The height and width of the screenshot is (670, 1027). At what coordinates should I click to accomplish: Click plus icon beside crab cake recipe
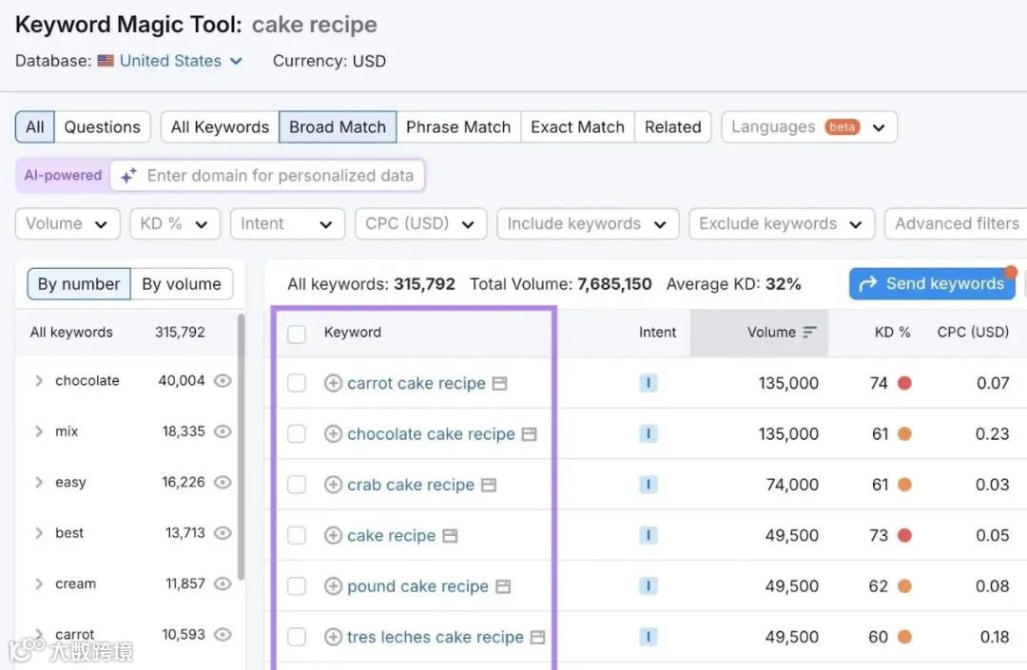[333, 485]
